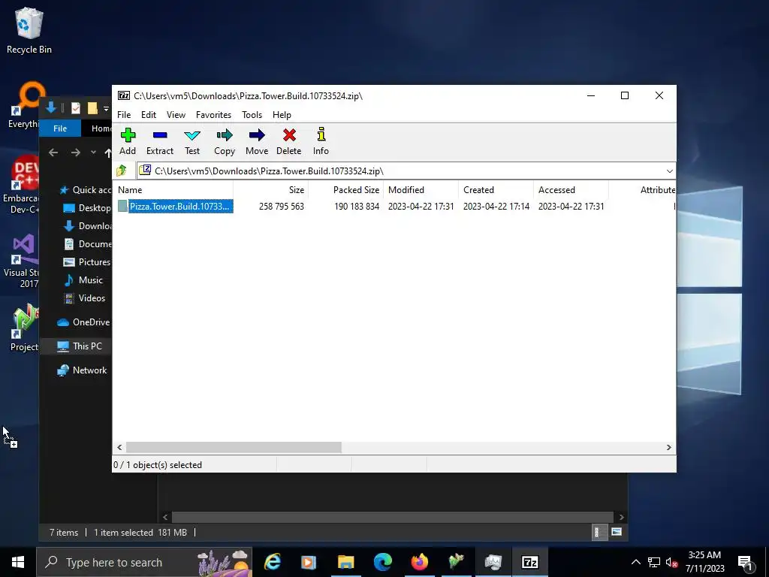This screenshot has height=577, width=769.
Task: Click the horizontal scrollbar thumb in 7-Zip
Action: [234, 448]
